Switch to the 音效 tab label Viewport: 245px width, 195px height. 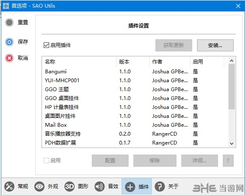coord(113,186)
